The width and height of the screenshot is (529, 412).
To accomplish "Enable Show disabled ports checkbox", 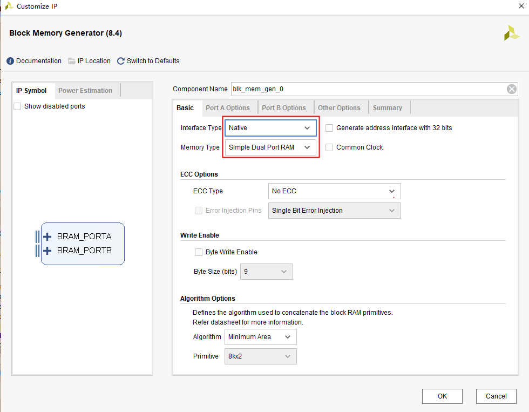I will (18, 106).
